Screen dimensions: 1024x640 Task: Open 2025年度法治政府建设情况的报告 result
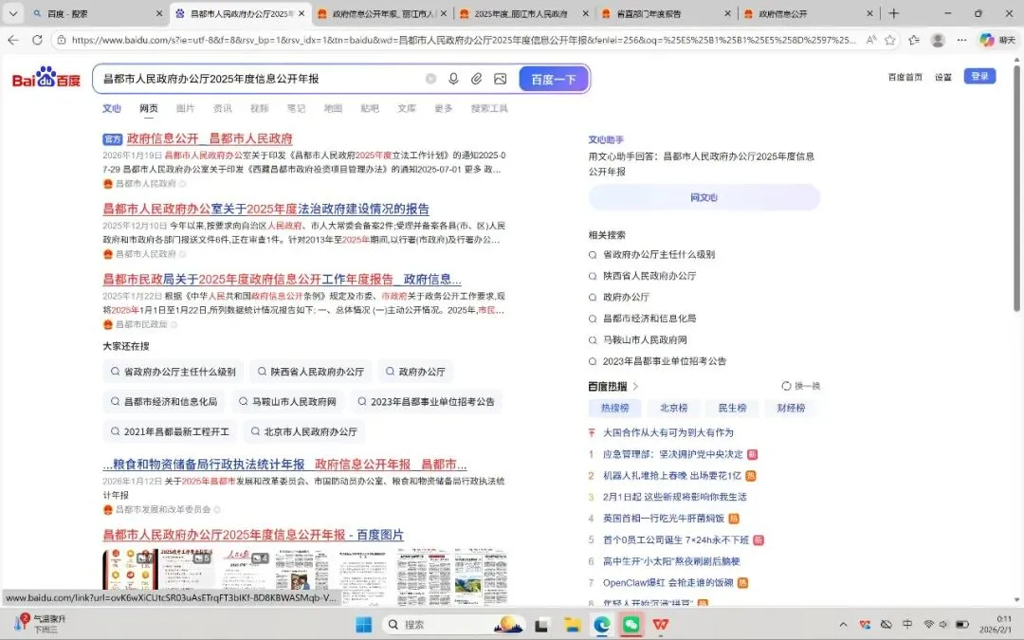pyautogui.click(x=265, y=209)
